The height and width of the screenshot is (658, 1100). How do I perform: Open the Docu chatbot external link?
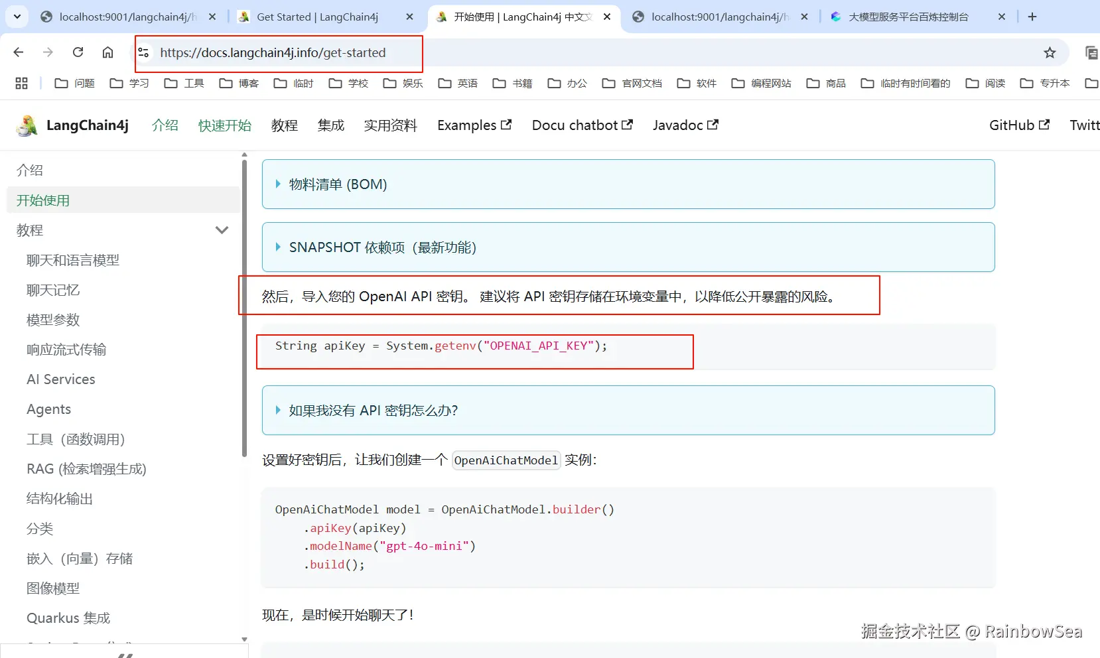(583, 125)
